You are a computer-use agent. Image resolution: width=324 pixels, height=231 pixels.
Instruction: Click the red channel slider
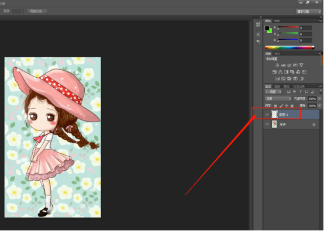[x=288, y=27]
